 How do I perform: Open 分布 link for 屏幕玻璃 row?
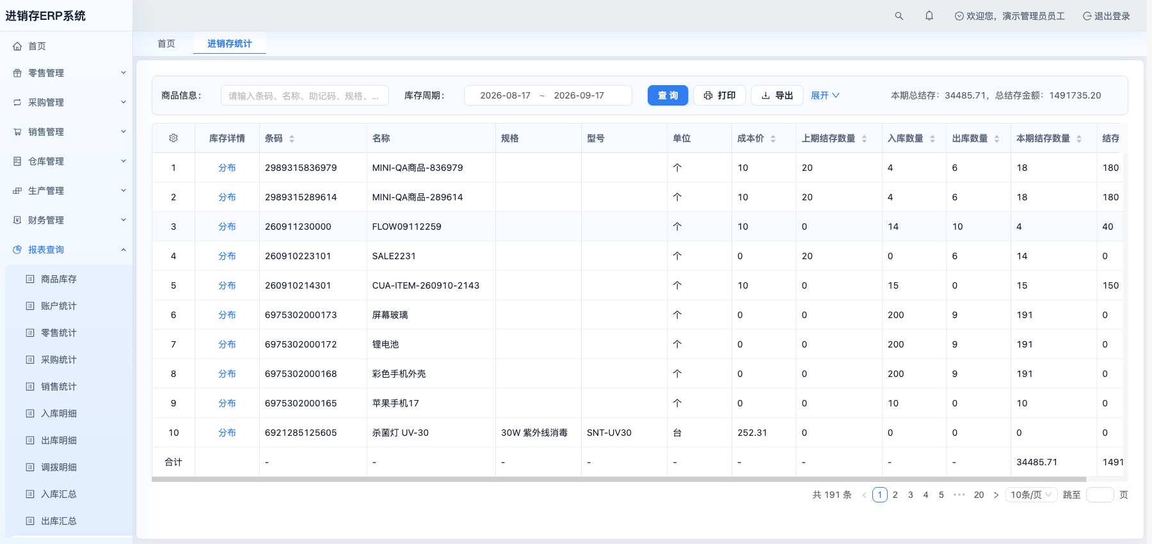(227, 315)
